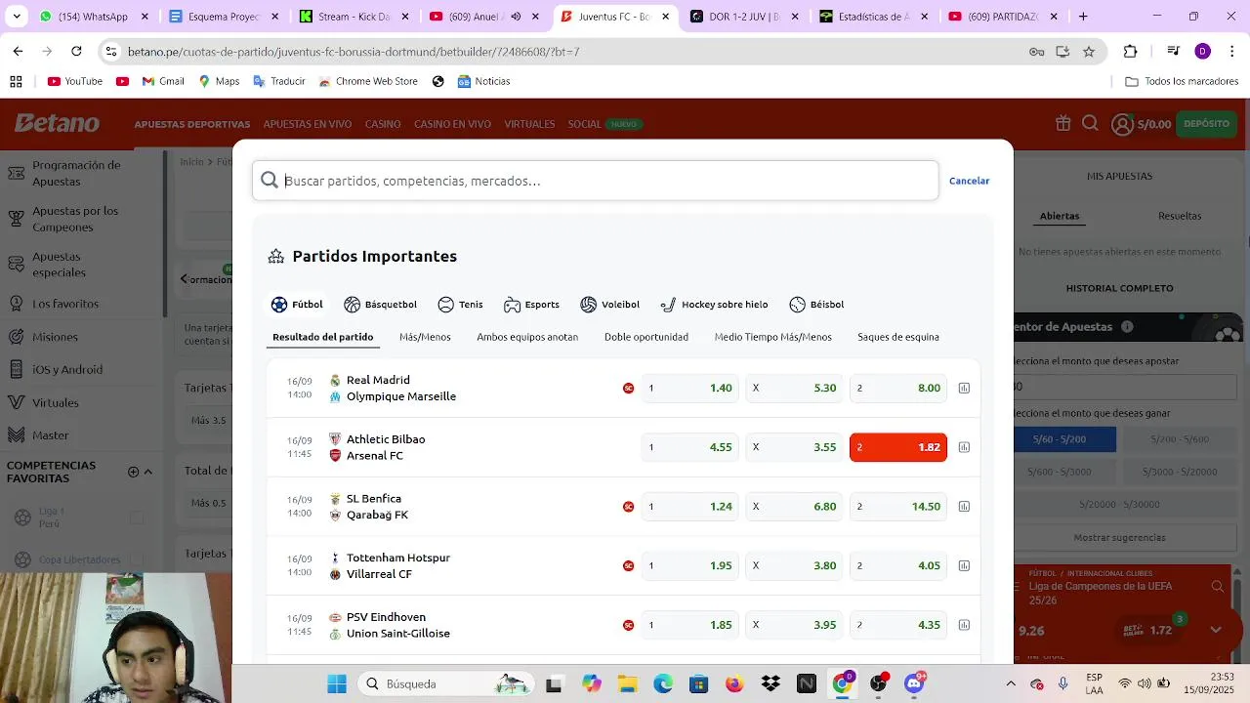Show hidden system tray icons
The height and width of the screenshot is (703, 1250).
pos(1011,683)
